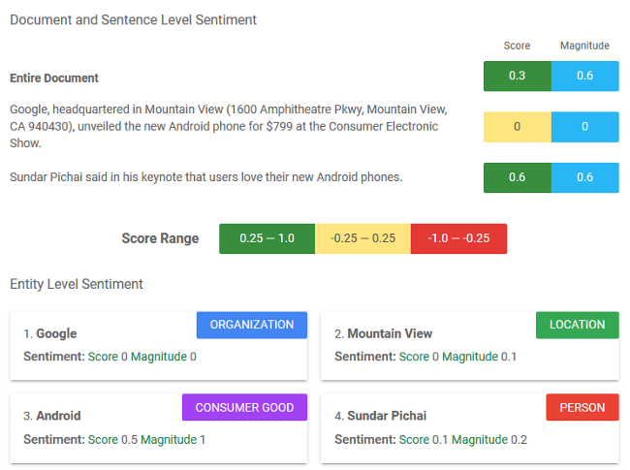
Task: Click the Magnitude column header
Action: pos(584,46)
